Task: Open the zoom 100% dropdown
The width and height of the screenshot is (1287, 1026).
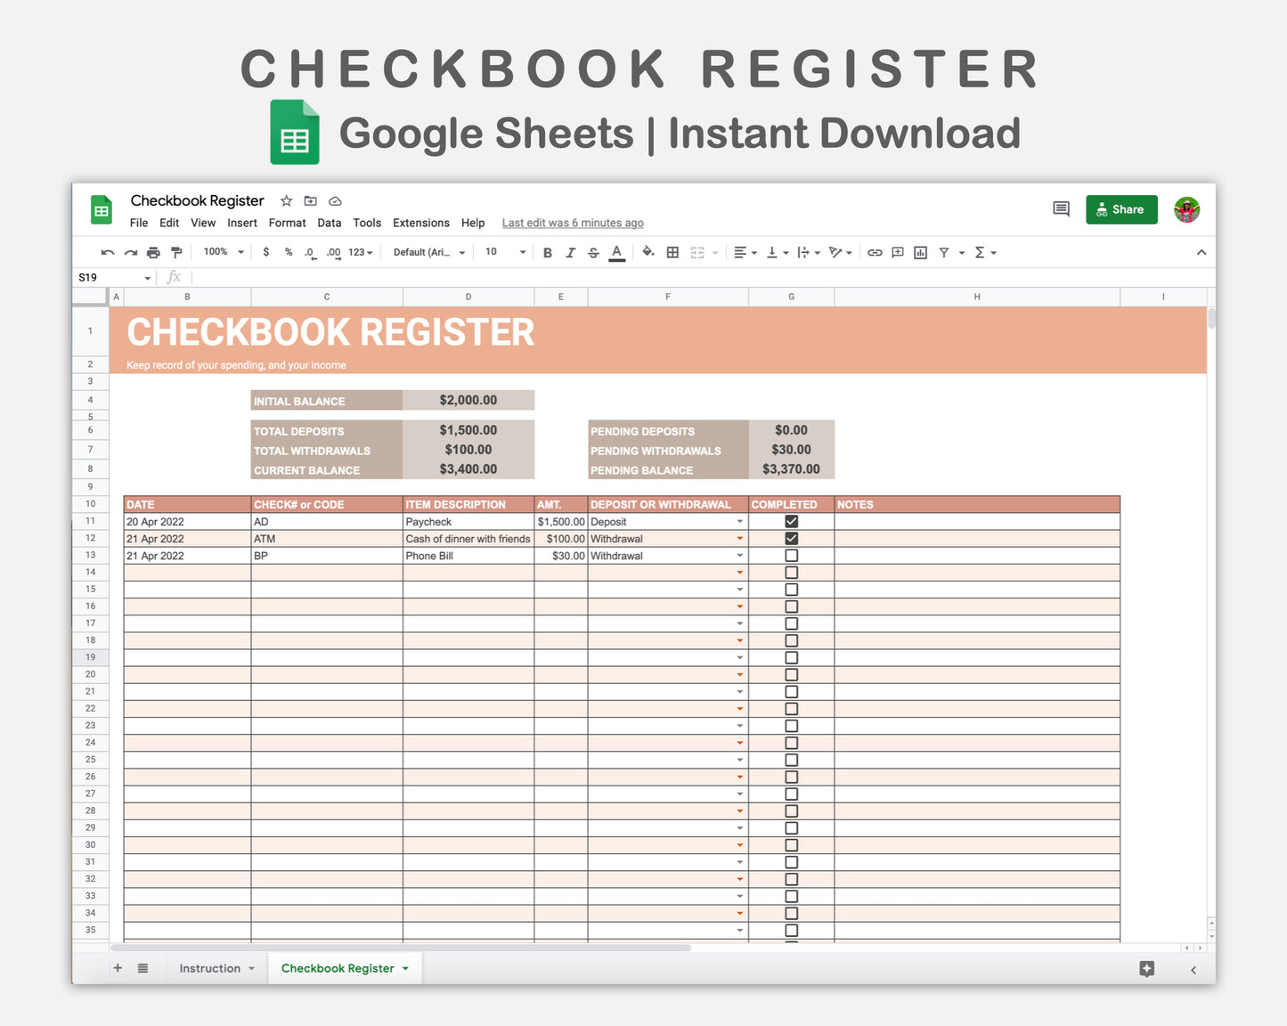Action: (224, 252)
